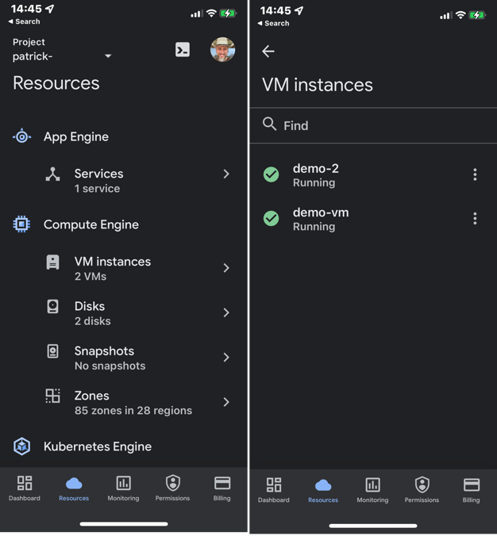The height and width of the screenshot is (536, 497).
Task: Open Permissions tab in Resources screen
Action: (172, 488)
